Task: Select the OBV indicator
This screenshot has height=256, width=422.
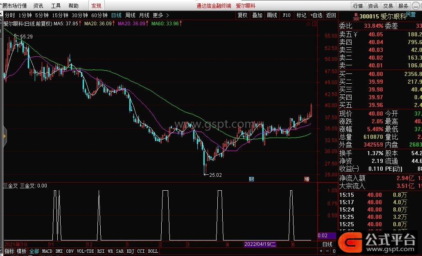Action: [x=70, y=251]
